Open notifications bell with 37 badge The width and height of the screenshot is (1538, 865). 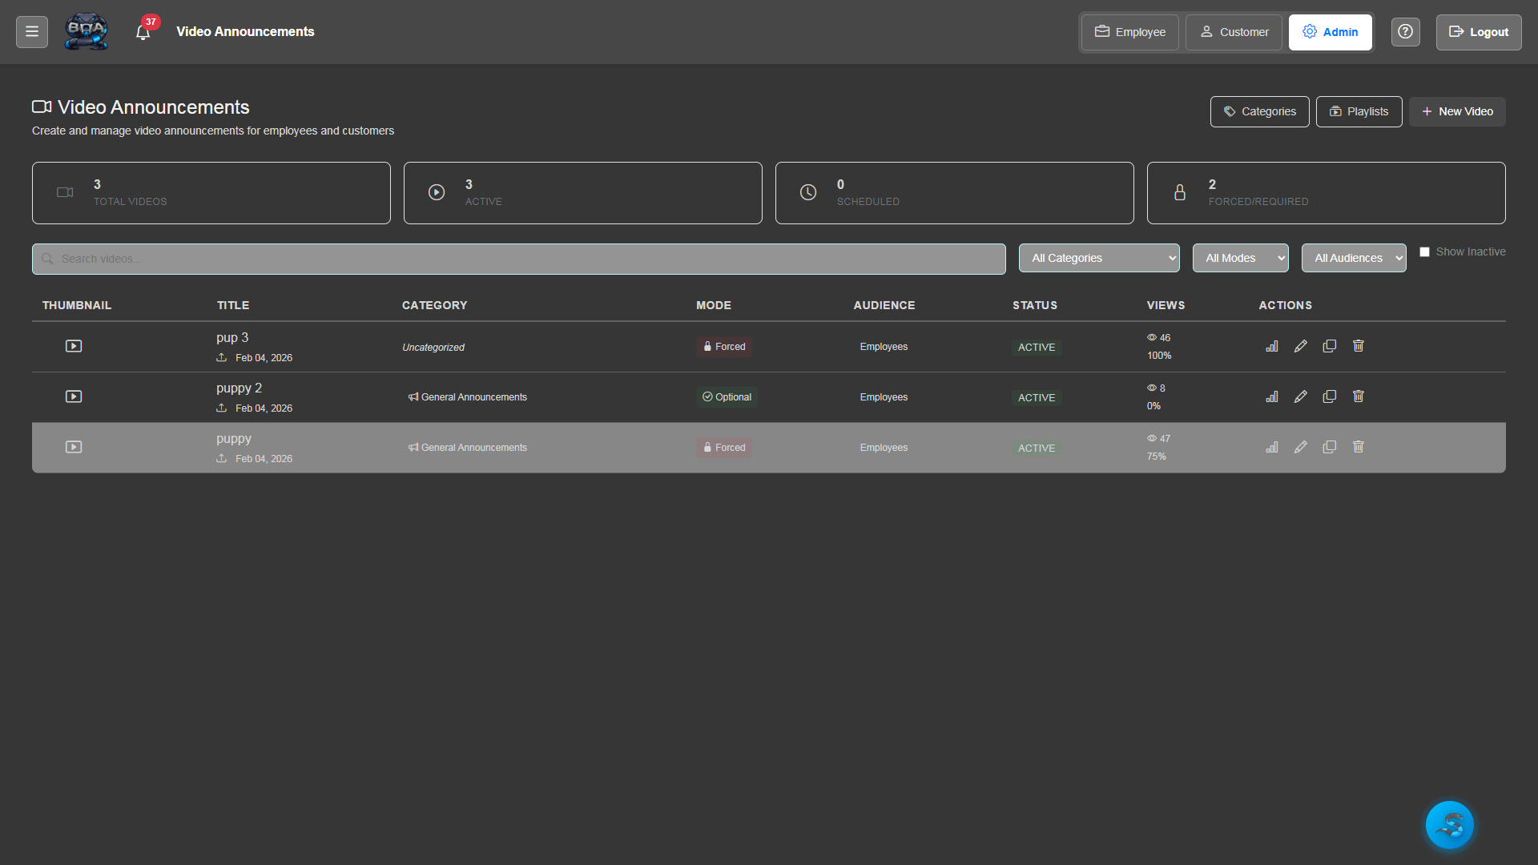[143, 32]
